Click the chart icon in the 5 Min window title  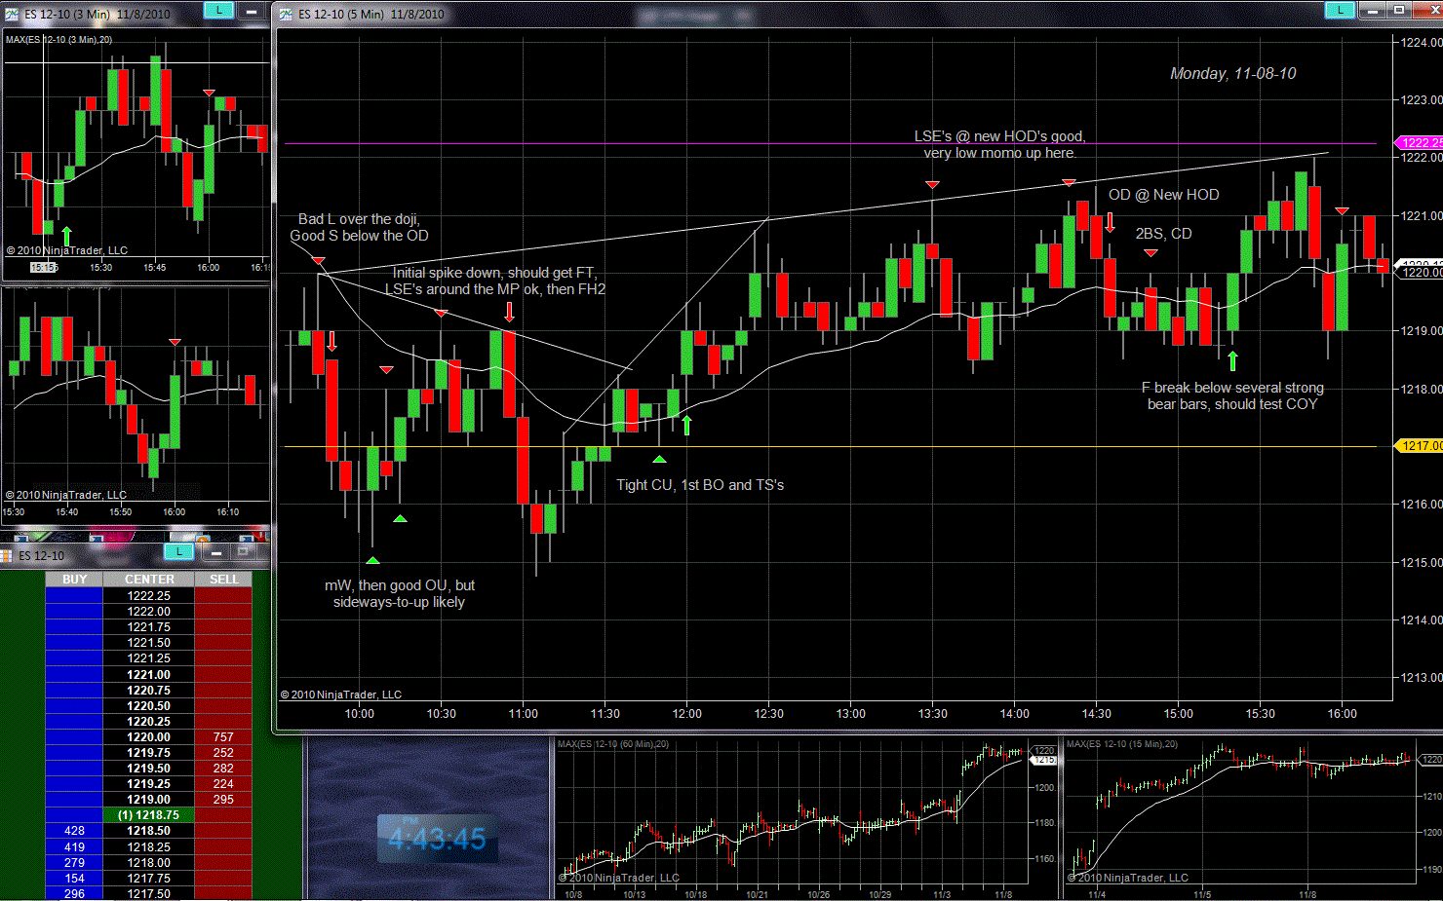click(286, 14)
